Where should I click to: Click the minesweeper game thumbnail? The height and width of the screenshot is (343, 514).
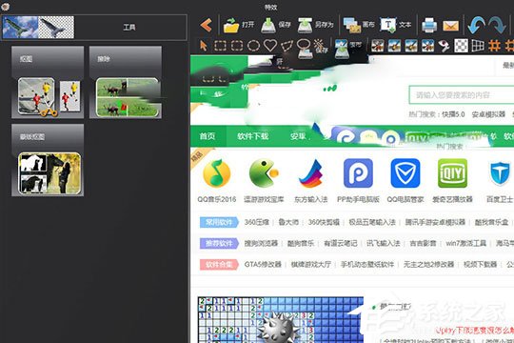tap(281, 320)
